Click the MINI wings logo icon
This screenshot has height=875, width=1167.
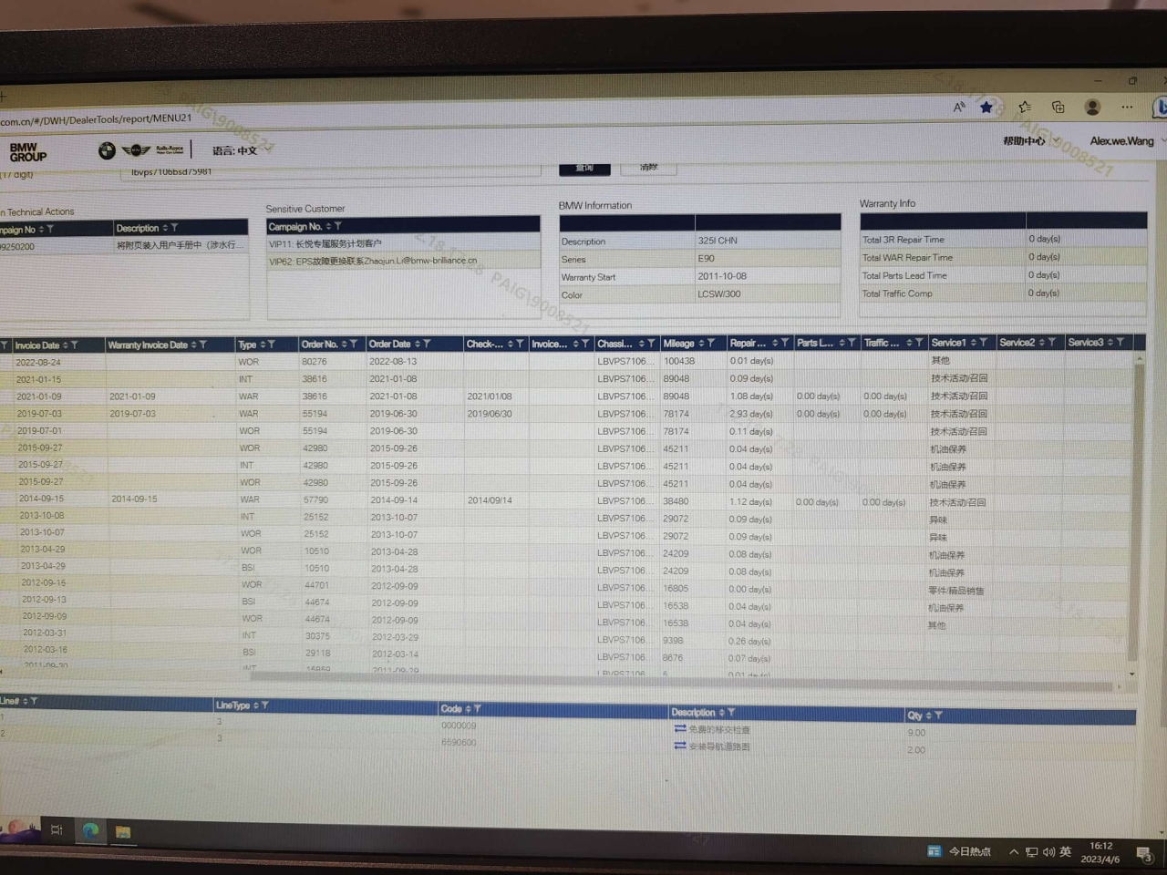pos(136,150)
